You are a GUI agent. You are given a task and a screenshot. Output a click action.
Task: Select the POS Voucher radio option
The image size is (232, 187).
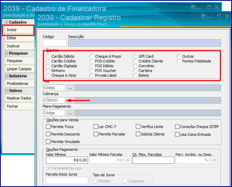point(91,71)
